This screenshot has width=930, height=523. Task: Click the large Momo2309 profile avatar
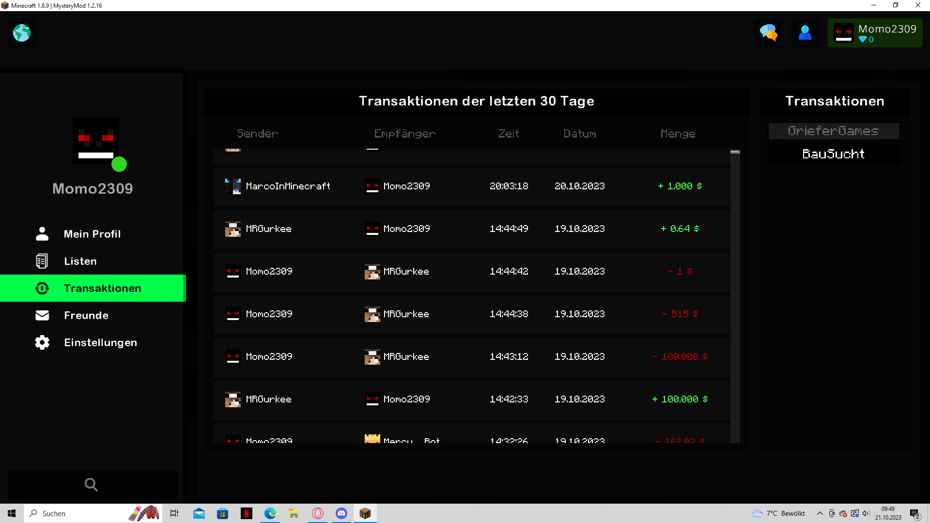(x=96, y=141)
